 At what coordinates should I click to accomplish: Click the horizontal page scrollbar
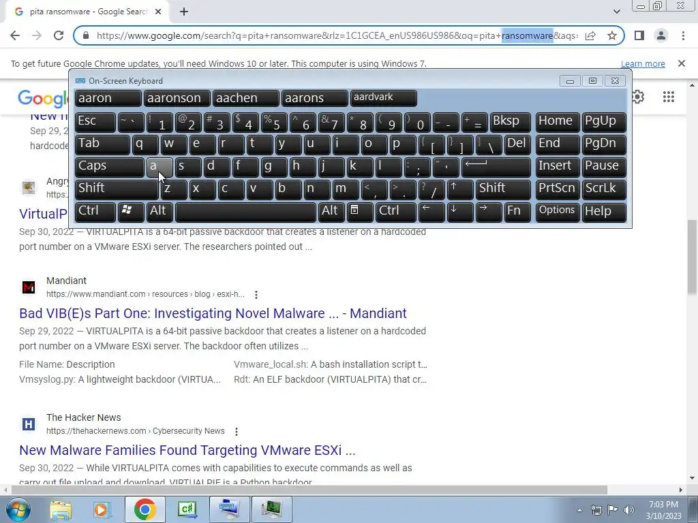[x=310, y=490]
